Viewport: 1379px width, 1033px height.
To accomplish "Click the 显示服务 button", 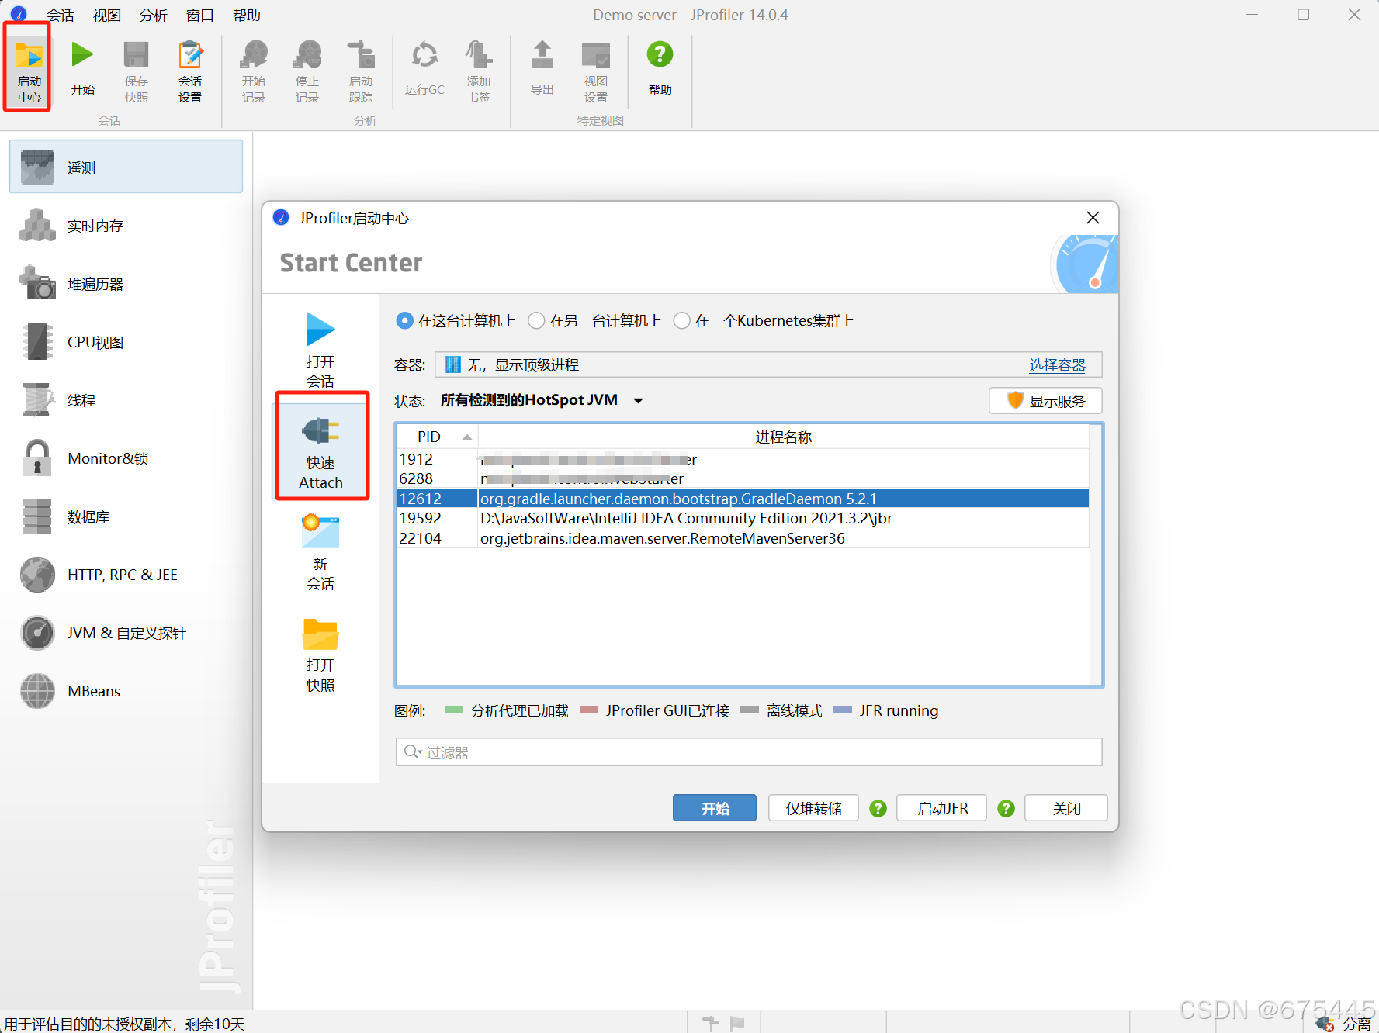I will click(1045, 401).
